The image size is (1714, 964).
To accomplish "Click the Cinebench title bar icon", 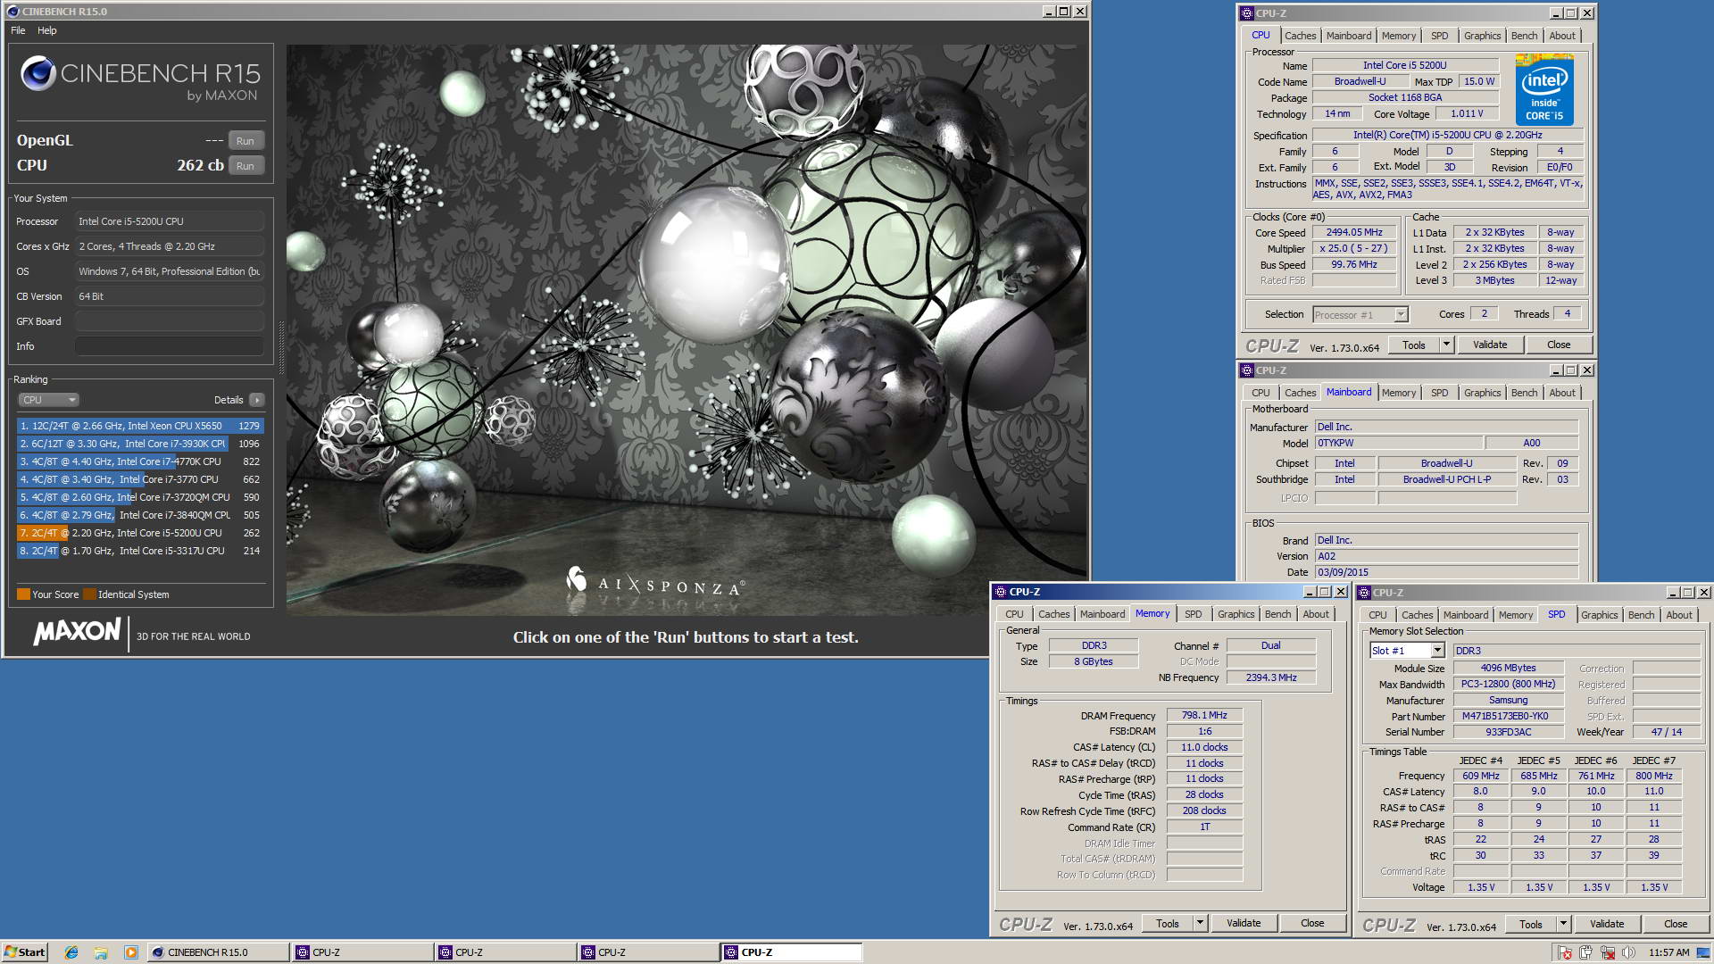I will [12, 12].
